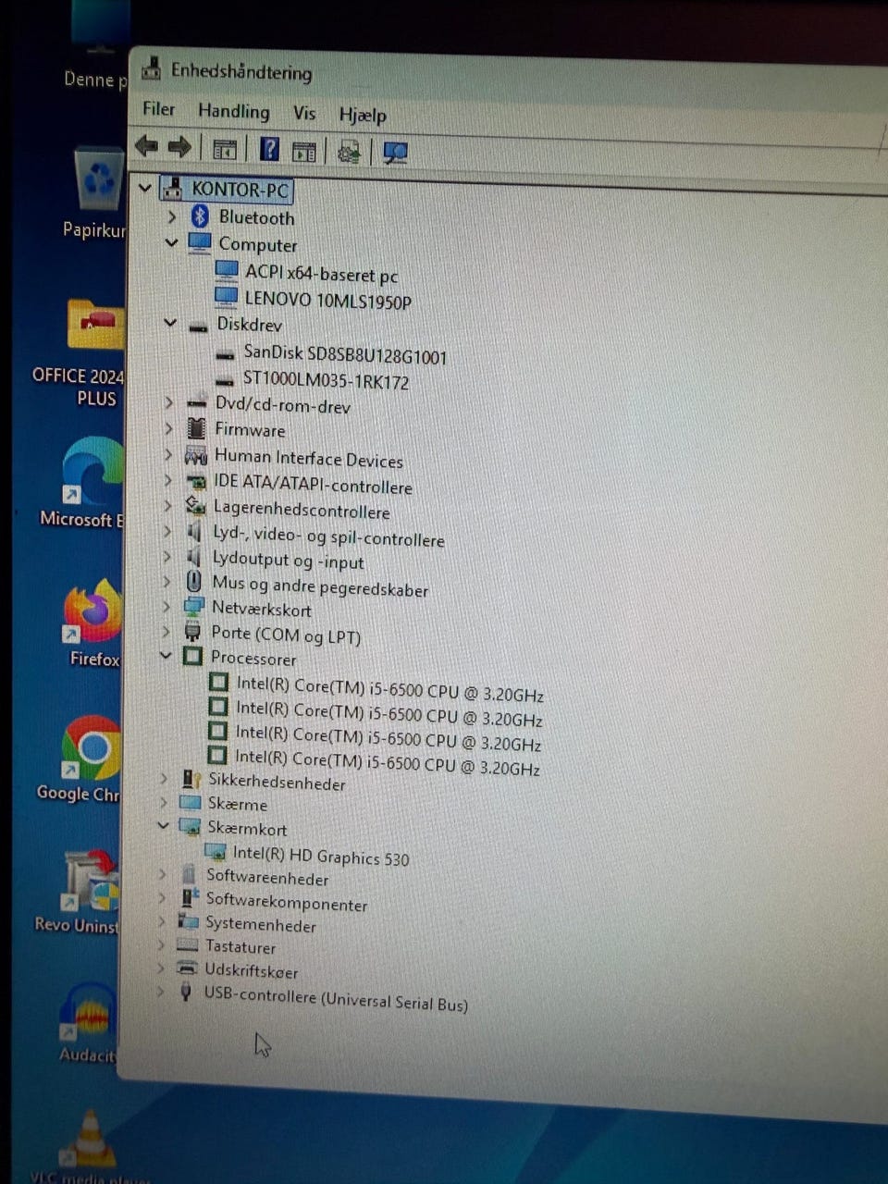The width and height of the screenshot is (888, 1184).
Task: Select Softwareenheder category
Action: point(267,877)
